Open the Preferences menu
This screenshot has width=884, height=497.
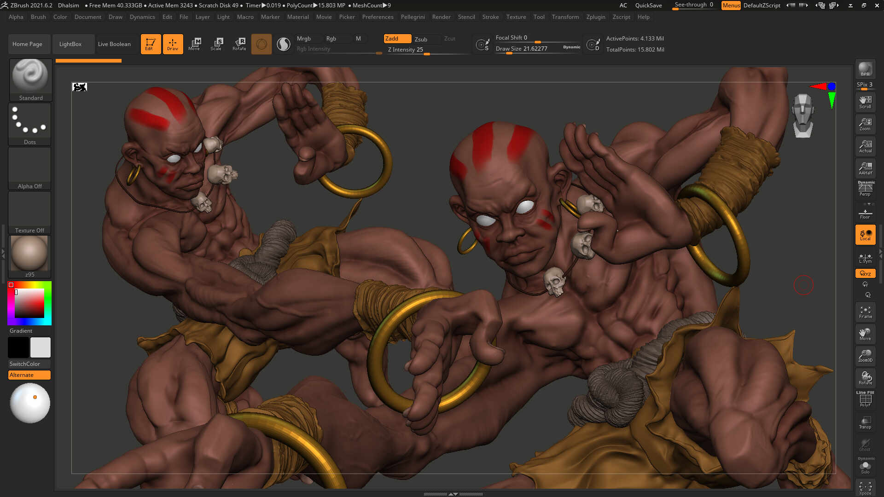(x=378, y=17)
